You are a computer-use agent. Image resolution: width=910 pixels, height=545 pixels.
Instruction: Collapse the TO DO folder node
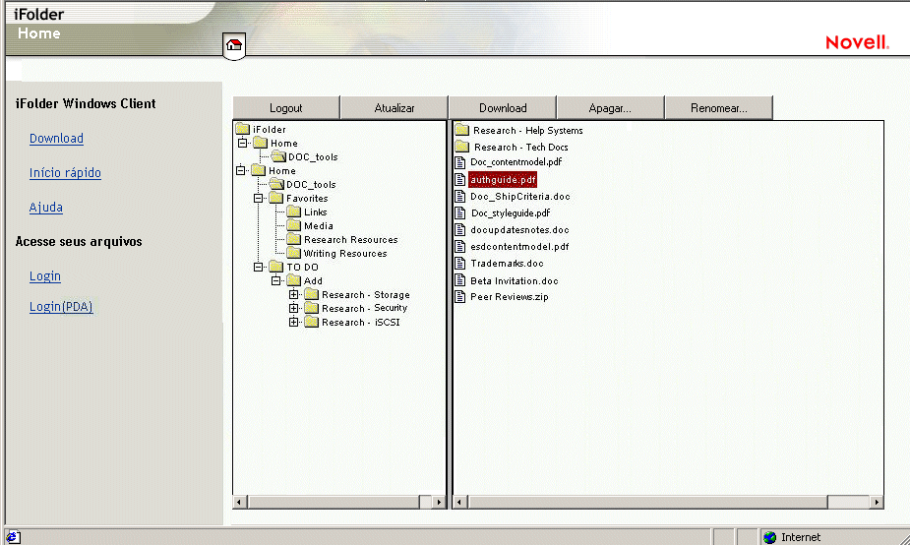[259, 267]
